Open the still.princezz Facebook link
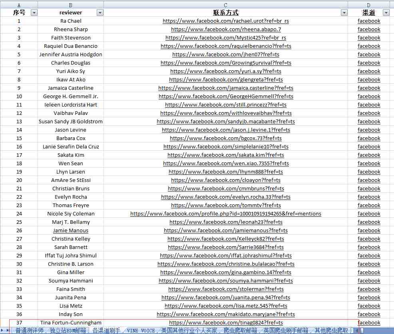This screenshot has height=334, width=394. pyautogui.click(x=226, y=105)
